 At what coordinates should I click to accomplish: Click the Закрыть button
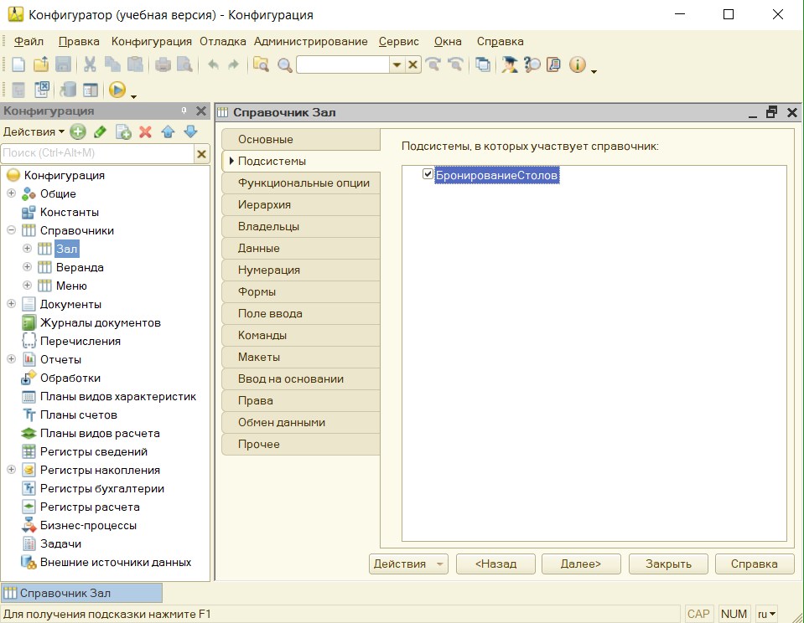668,564
